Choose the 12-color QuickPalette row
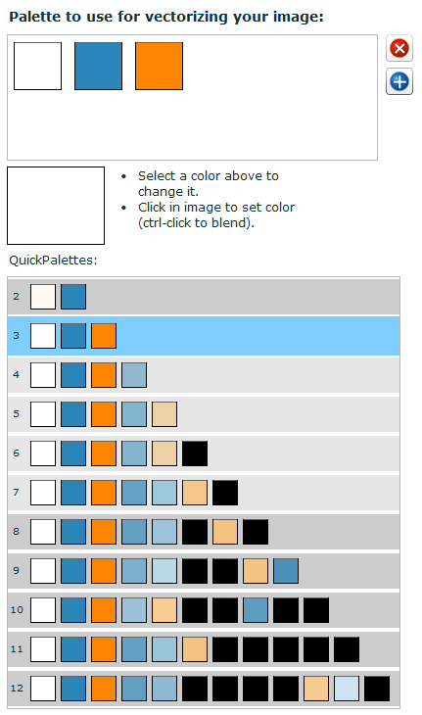Screen dimensions: 422x715 click(x=204, y=689)
